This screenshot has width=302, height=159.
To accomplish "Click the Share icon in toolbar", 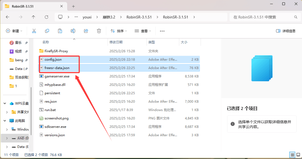I will click(86, 31).
